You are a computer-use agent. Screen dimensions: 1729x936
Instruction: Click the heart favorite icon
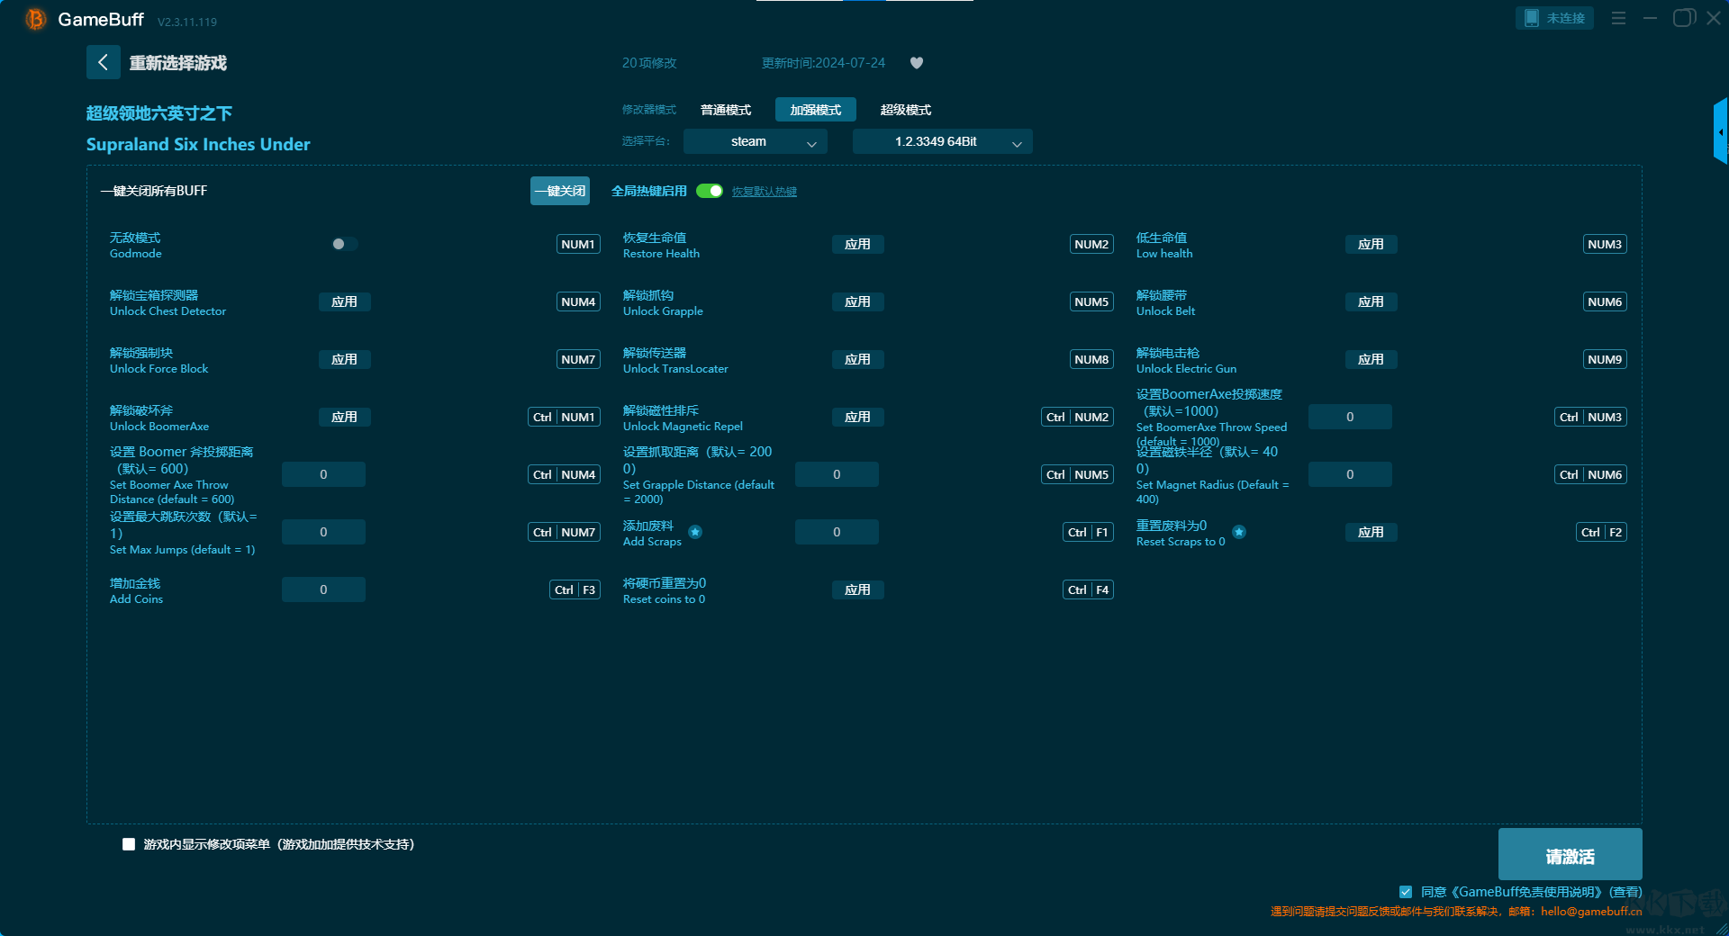(x=916, y=63)
